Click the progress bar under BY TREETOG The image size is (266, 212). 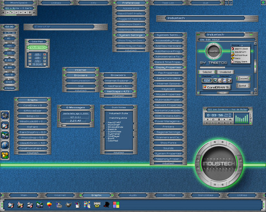coord(225,67)
